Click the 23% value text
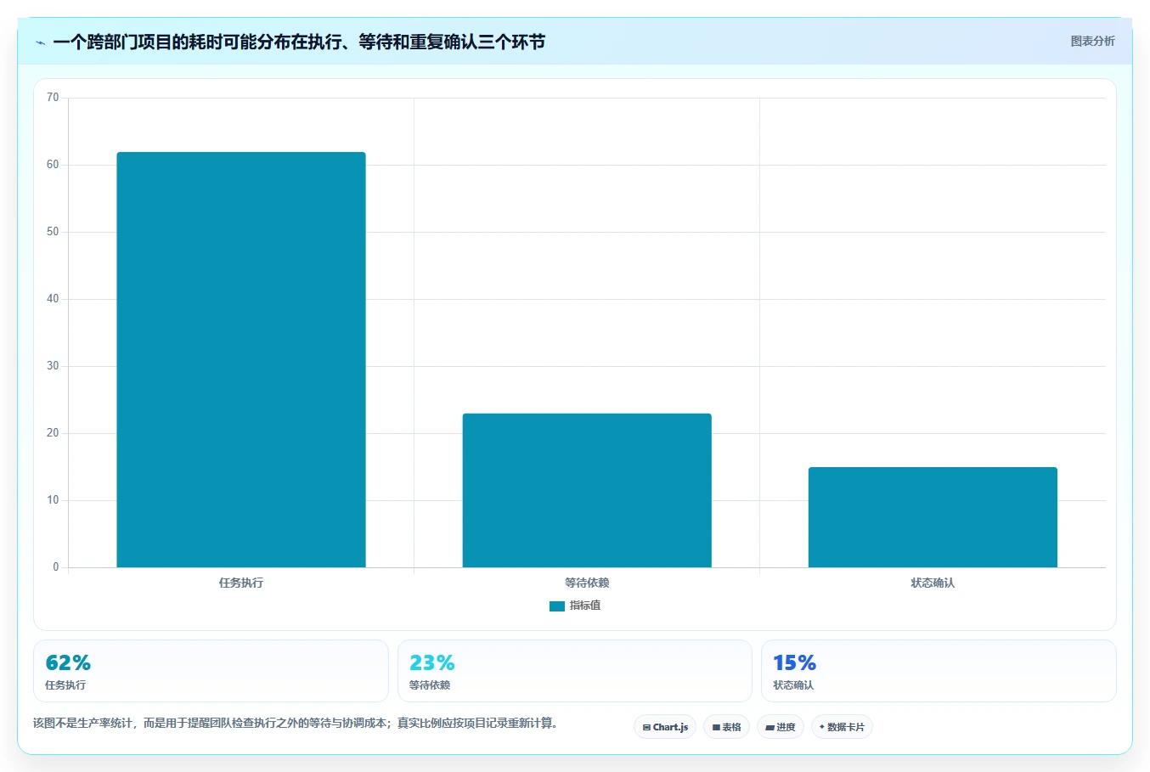The width and height of the screenshot is (1150, 772). click(x=432, y=662)
